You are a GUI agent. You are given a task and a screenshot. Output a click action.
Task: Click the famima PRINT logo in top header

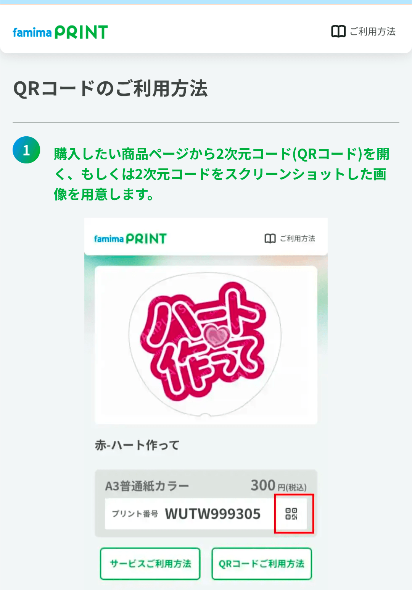click(60, 32)
